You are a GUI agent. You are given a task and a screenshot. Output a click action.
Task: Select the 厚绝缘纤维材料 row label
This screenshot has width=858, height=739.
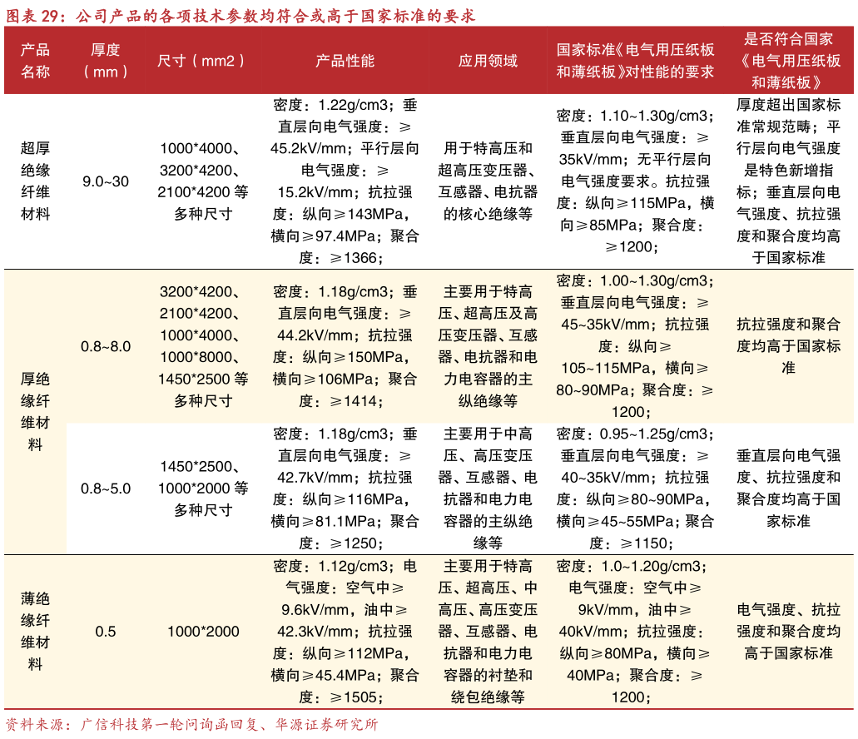35,408
